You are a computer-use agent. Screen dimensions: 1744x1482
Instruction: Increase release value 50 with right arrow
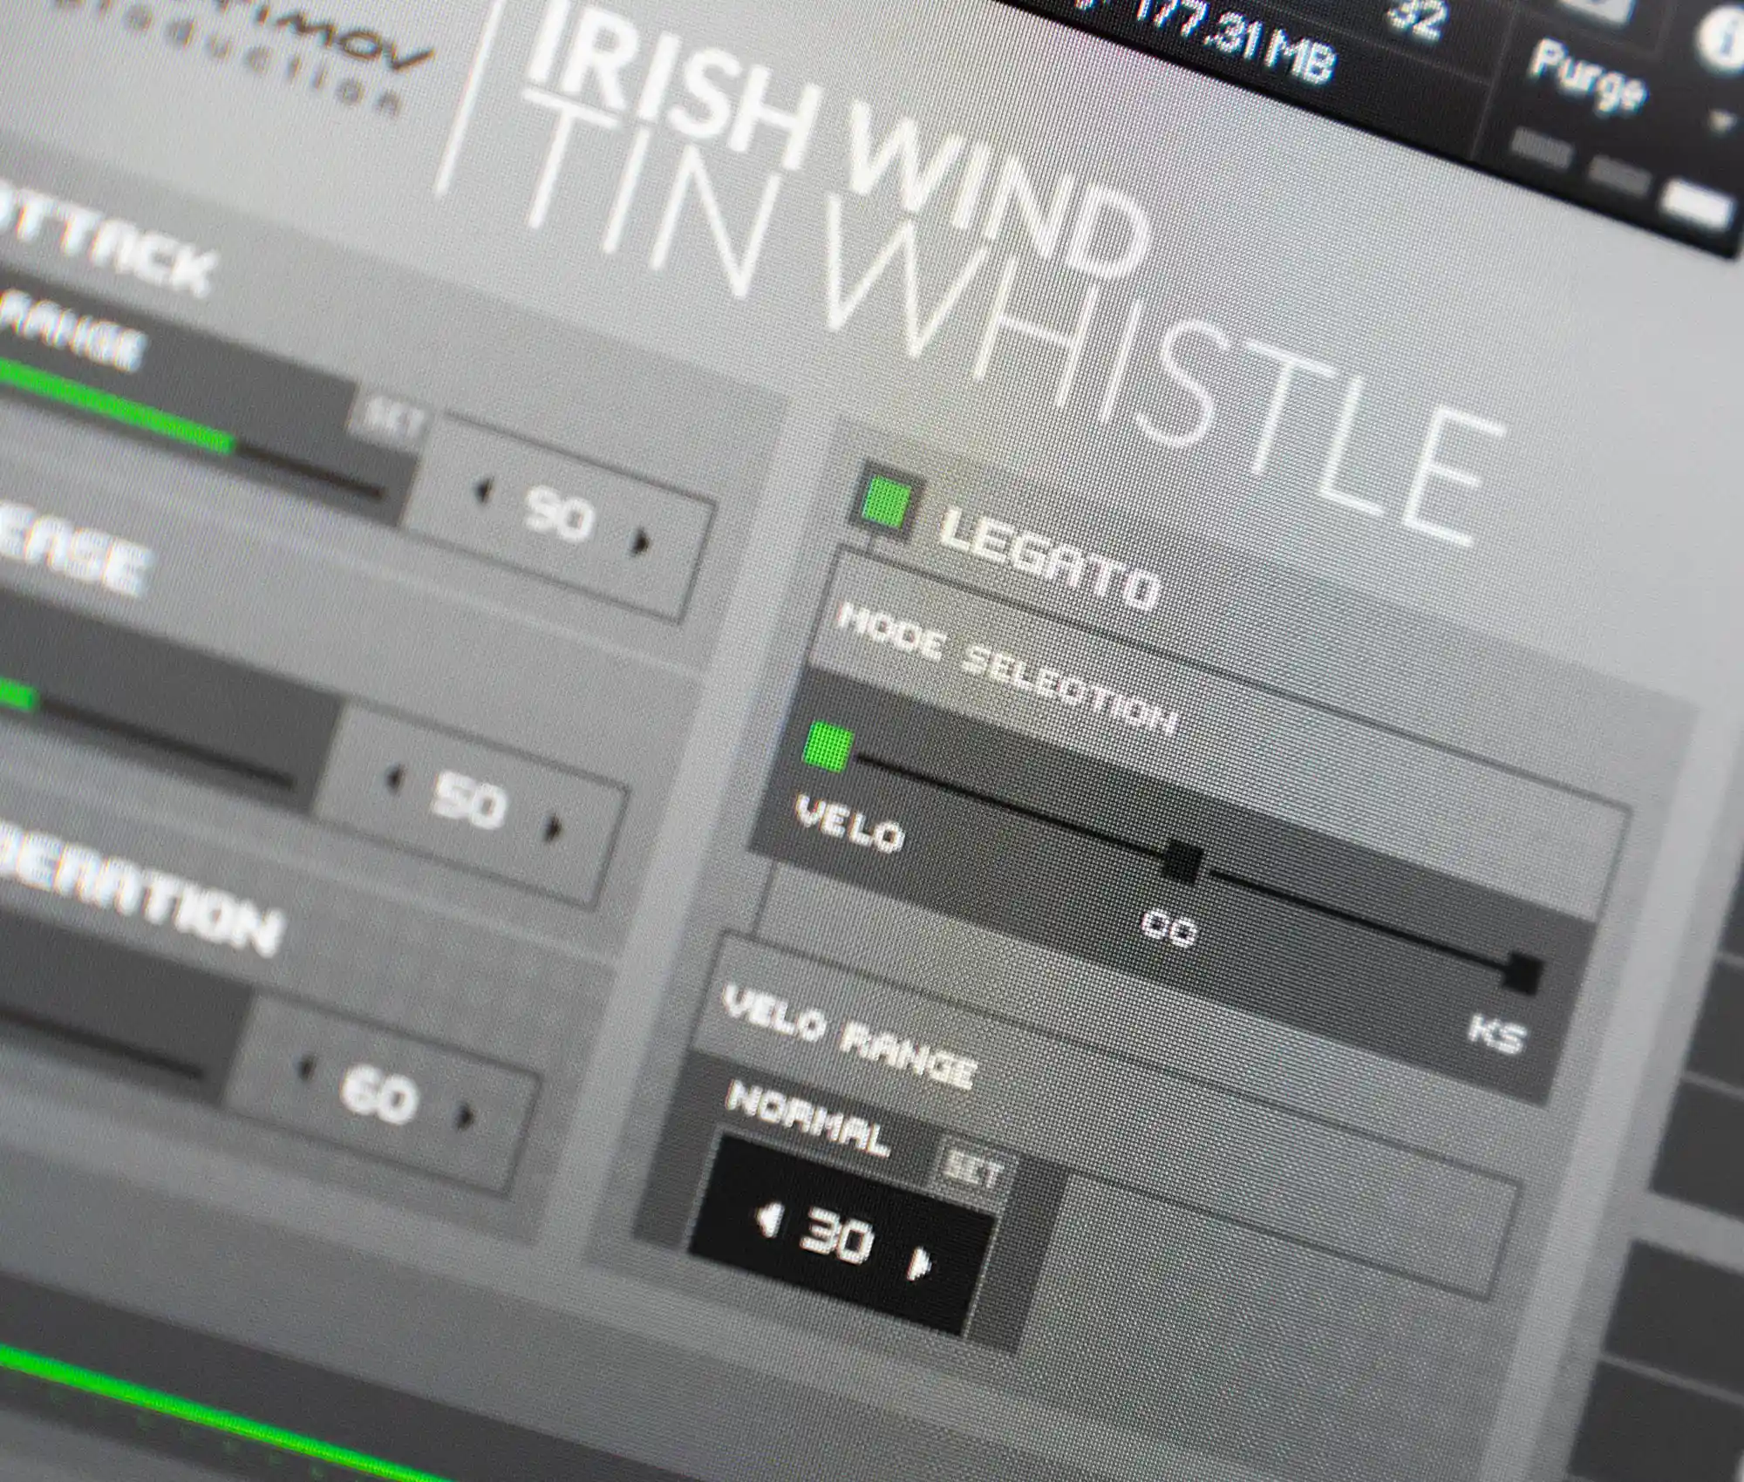(553, 827)
